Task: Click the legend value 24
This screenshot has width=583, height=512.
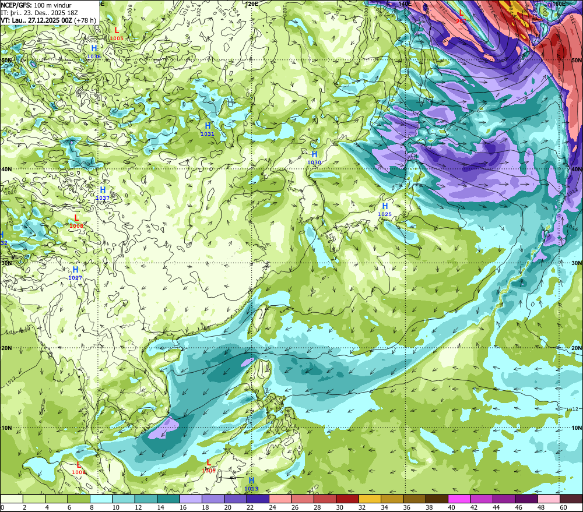Action: click(272, 507)
